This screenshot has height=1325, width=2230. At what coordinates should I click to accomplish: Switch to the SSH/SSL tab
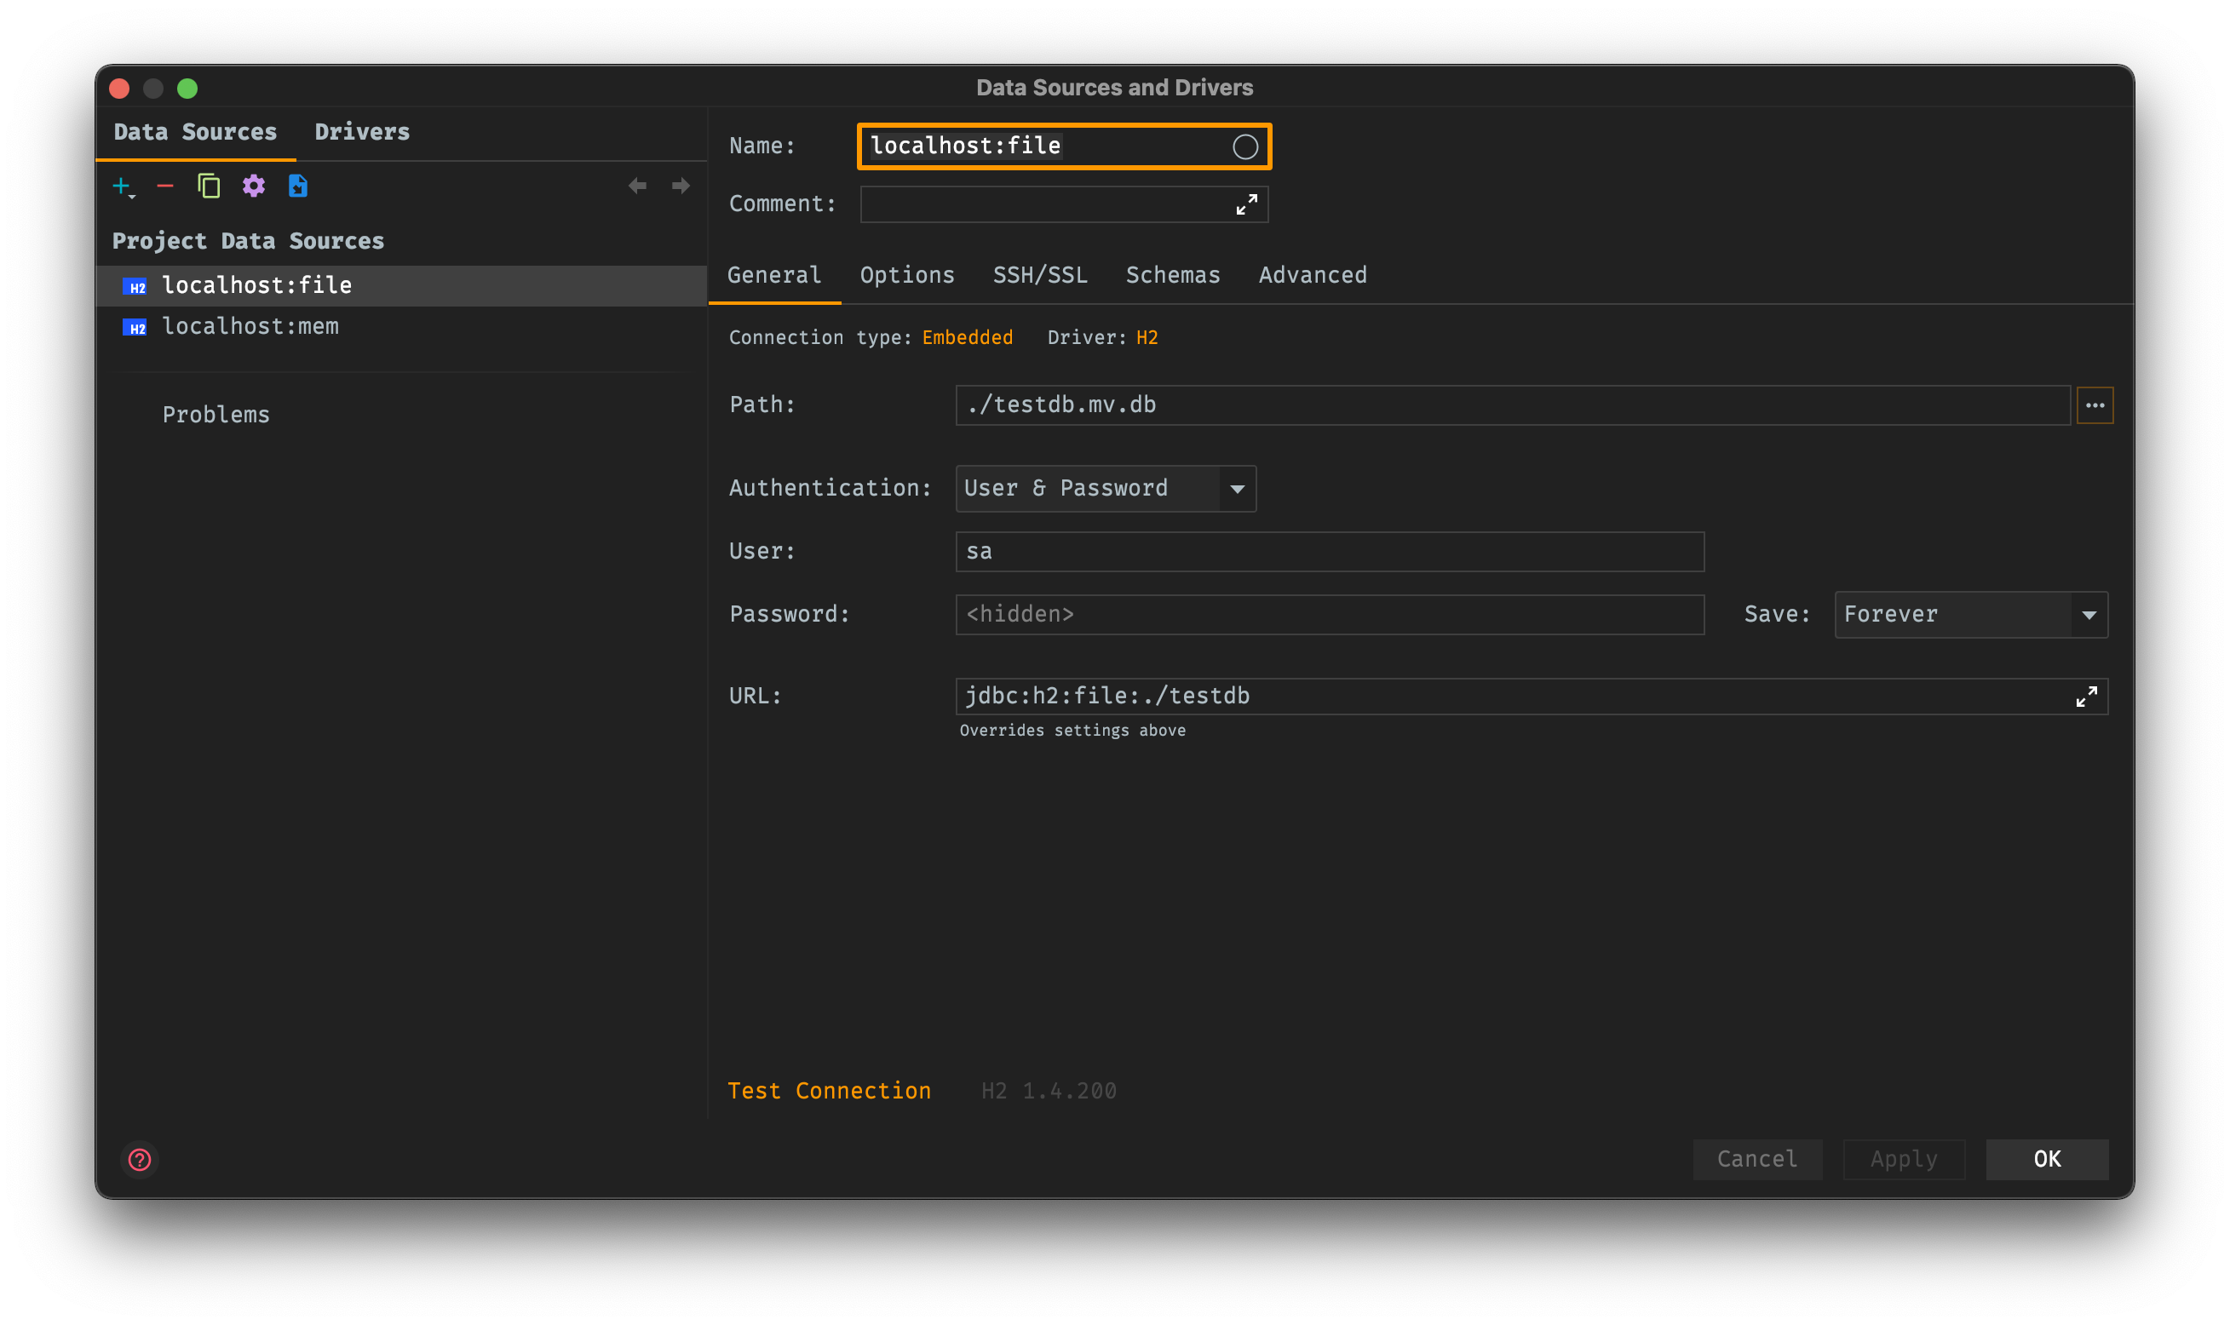point(1039,275)
